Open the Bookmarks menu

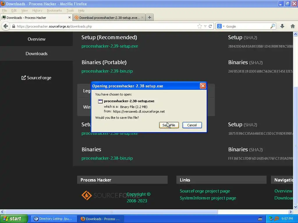(x=54, y=10)
